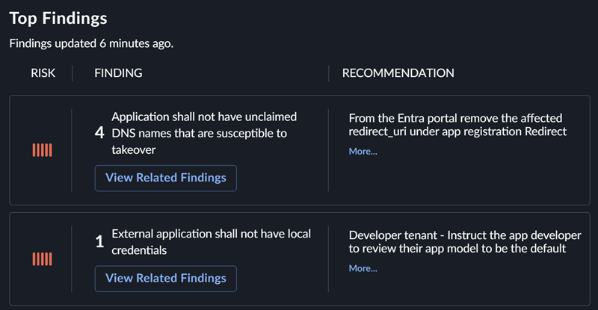
Task: Click the Top Findings heading
Action: [58, 18]
